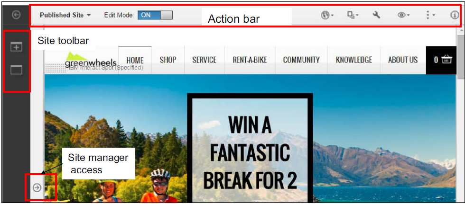465x204 pixels.
Task: Expand the Published Site dropdown
Action: [65, 15]
